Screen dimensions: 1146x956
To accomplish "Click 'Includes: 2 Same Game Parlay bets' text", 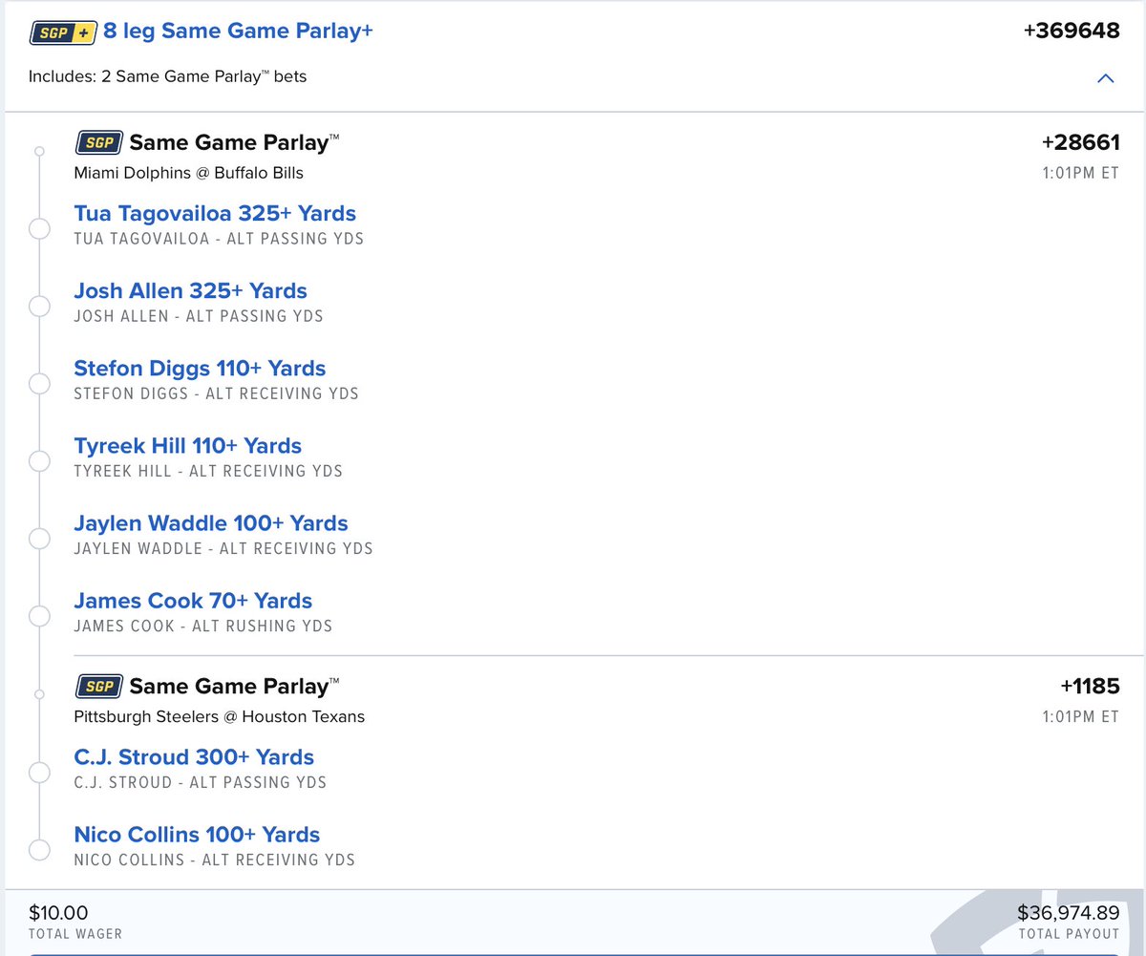I will (167, 76).
